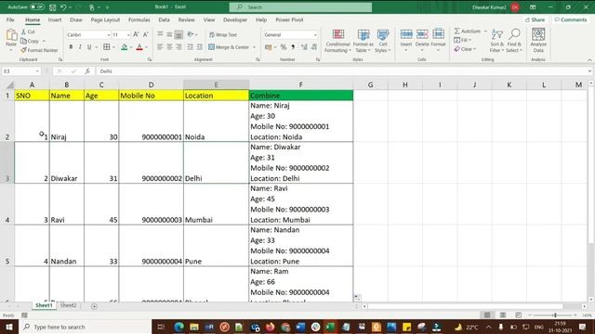595x334 pixels.
Task: Click the Comments button
Action: [x=570, y=19]
